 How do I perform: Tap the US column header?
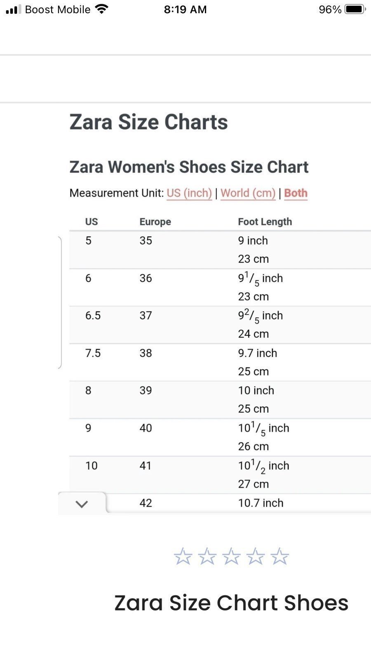point(92,222)
